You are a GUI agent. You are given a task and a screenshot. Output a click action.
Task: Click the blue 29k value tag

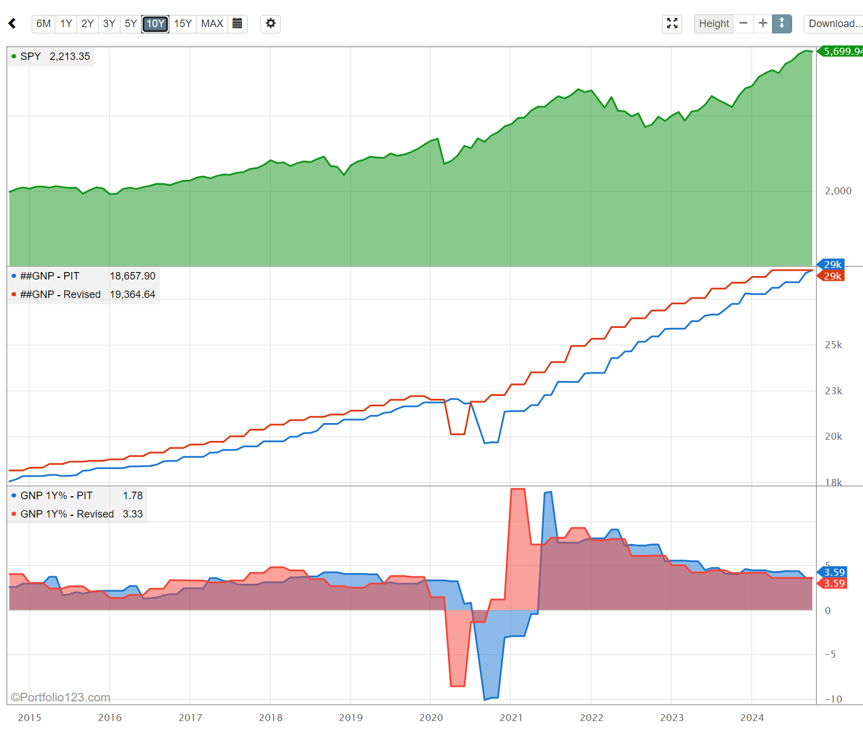(x=831, y=265)
